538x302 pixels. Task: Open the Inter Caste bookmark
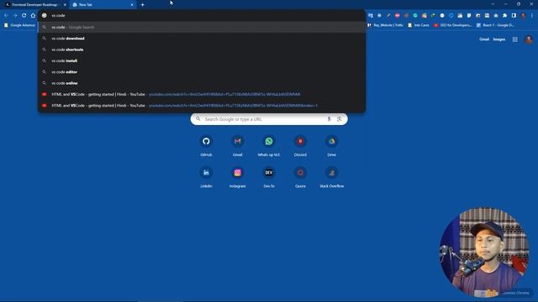point(419,25)
